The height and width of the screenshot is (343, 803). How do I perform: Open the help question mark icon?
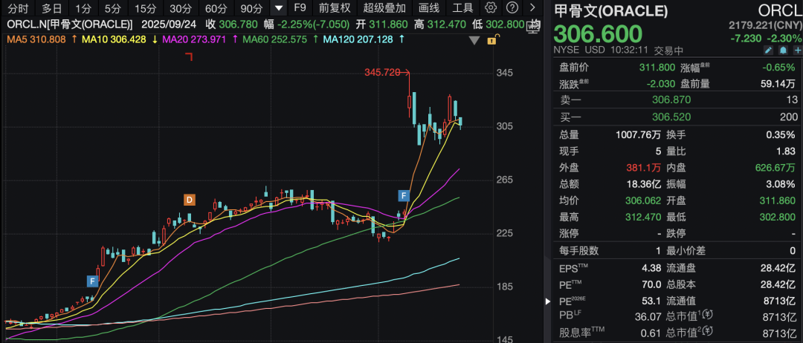pos(511,7)
